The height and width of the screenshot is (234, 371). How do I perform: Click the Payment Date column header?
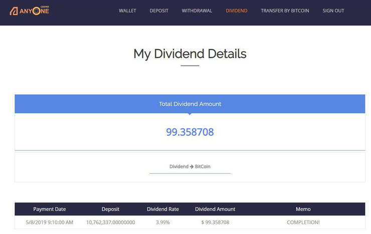tap(50, 209)
